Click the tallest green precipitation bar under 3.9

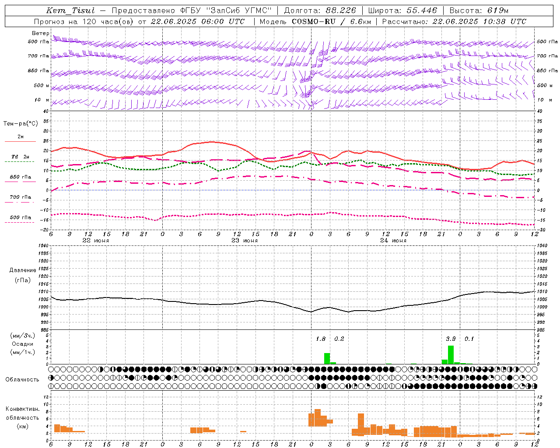[451, 355]
